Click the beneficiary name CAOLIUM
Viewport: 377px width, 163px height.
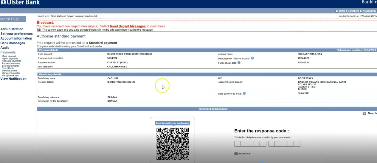[113, 78]
